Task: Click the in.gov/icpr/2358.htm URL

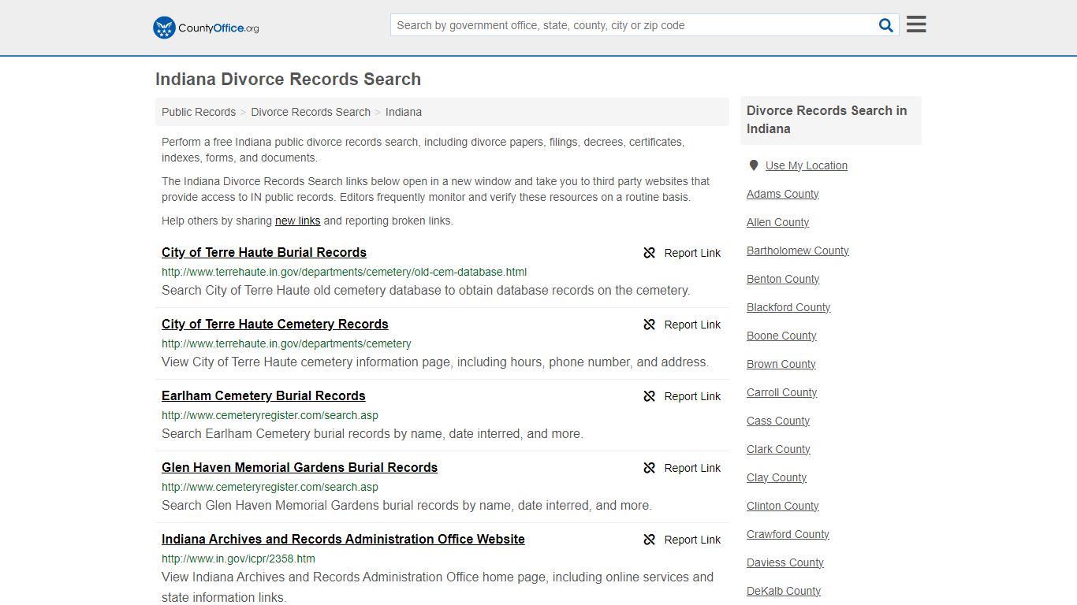Action: [x=238, y=559]
